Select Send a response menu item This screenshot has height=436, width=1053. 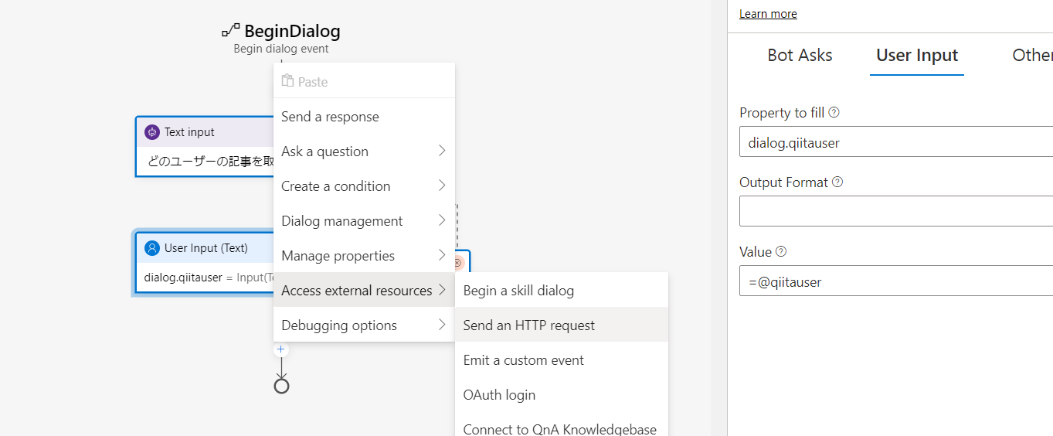coord(331,117)
